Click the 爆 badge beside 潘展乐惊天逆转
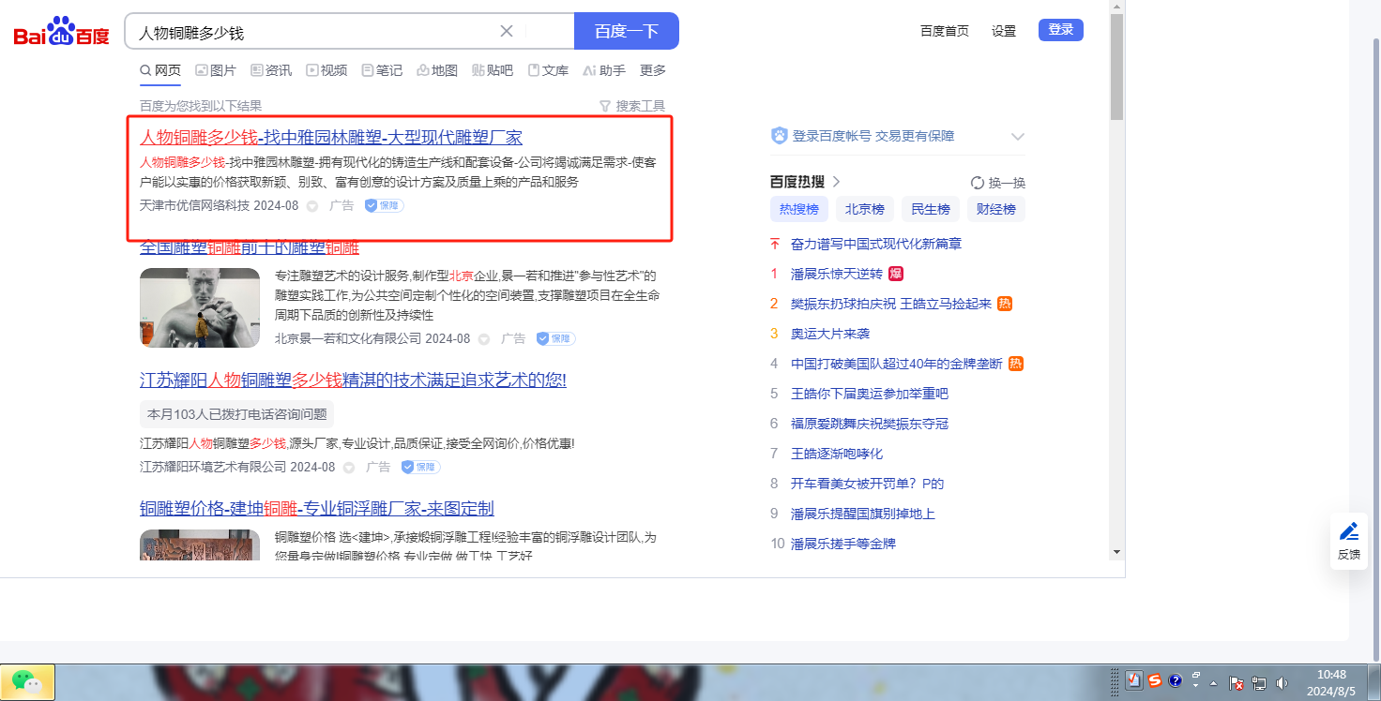Viewport: 1381px width, 701px height. point(896,274)
